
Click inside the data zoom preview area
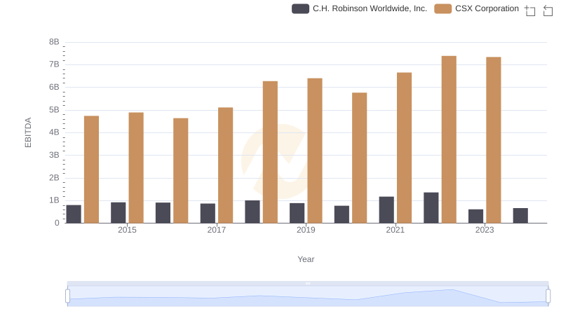[308, 296]
